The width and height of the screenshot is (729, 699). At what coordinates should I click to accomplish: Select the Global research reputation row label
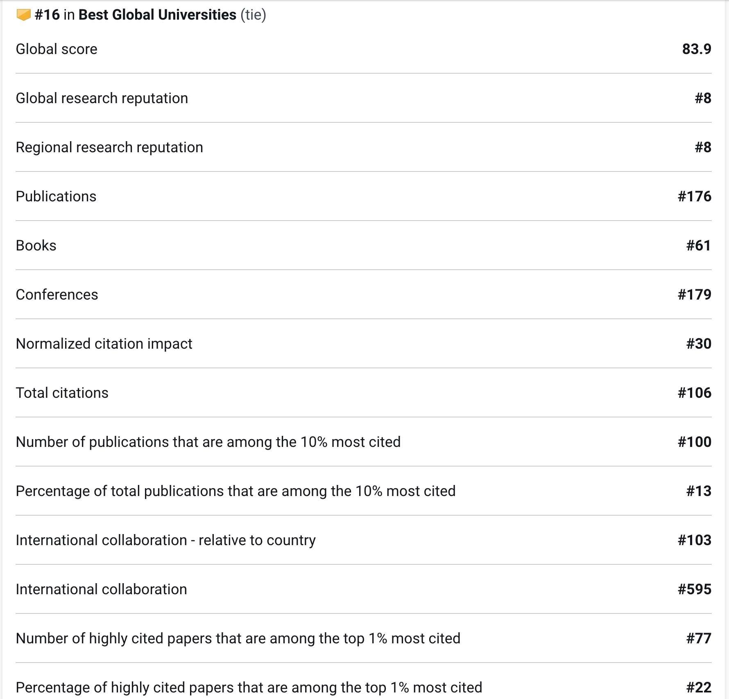coord(102,98)
